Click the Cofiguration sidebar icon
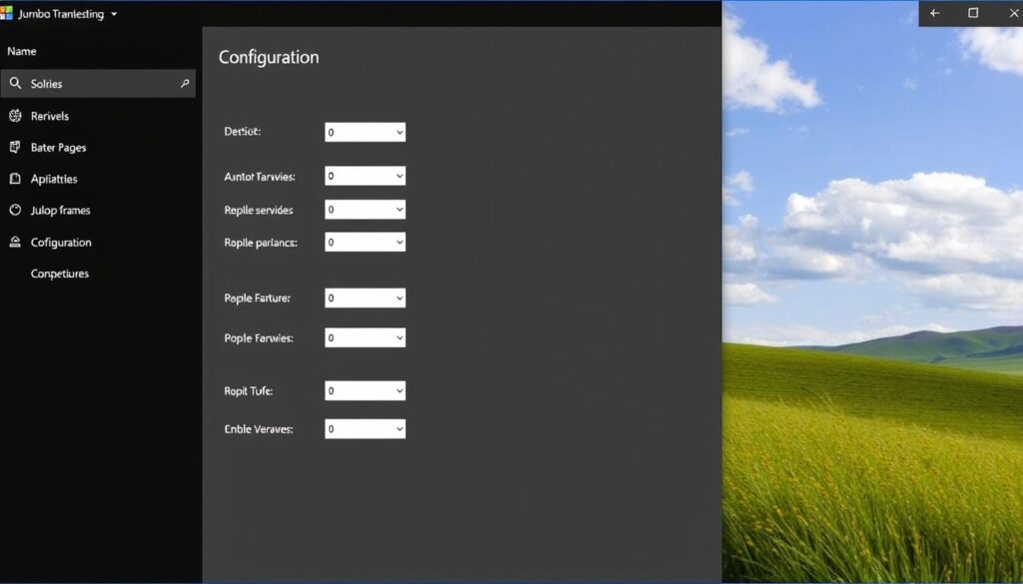The height and width of the screenshot is (584, 1023). 14,242
